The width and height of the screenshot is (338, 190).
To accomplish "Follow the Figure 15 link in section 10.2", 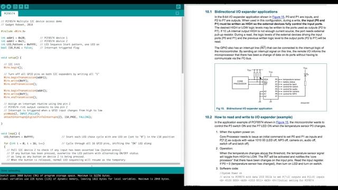I will click(282, 122).
